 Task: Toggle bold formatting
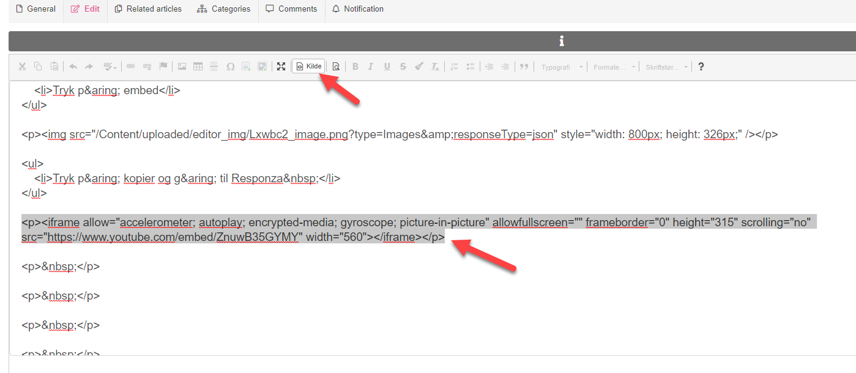[355, 67]
